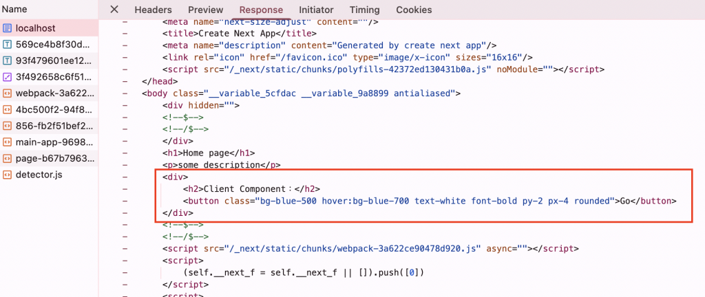Switch to the Headers tab
Image resolution: width=705 pixels, height=297 pixels.
[x=153, y=10]
